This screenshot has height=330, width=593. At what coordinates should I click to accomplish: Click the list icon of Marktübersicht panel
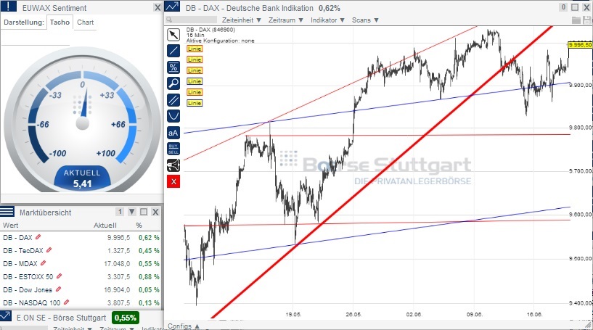(7, 212)
